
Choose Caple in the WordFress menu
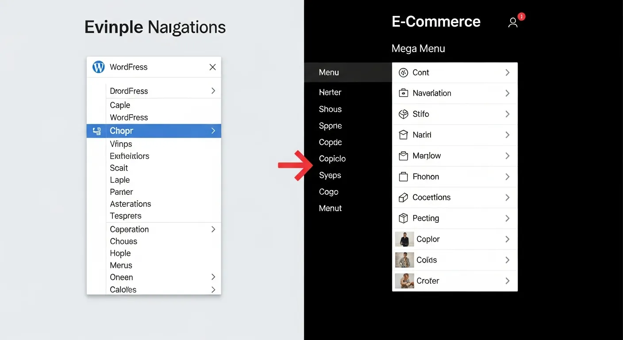(x=120, y=105)
